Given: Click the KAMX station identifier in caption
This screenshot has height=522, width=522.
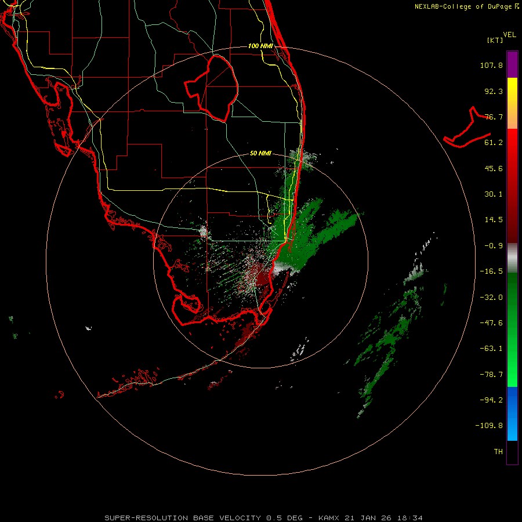Looking at the screenshot, I should click(328, 518).
